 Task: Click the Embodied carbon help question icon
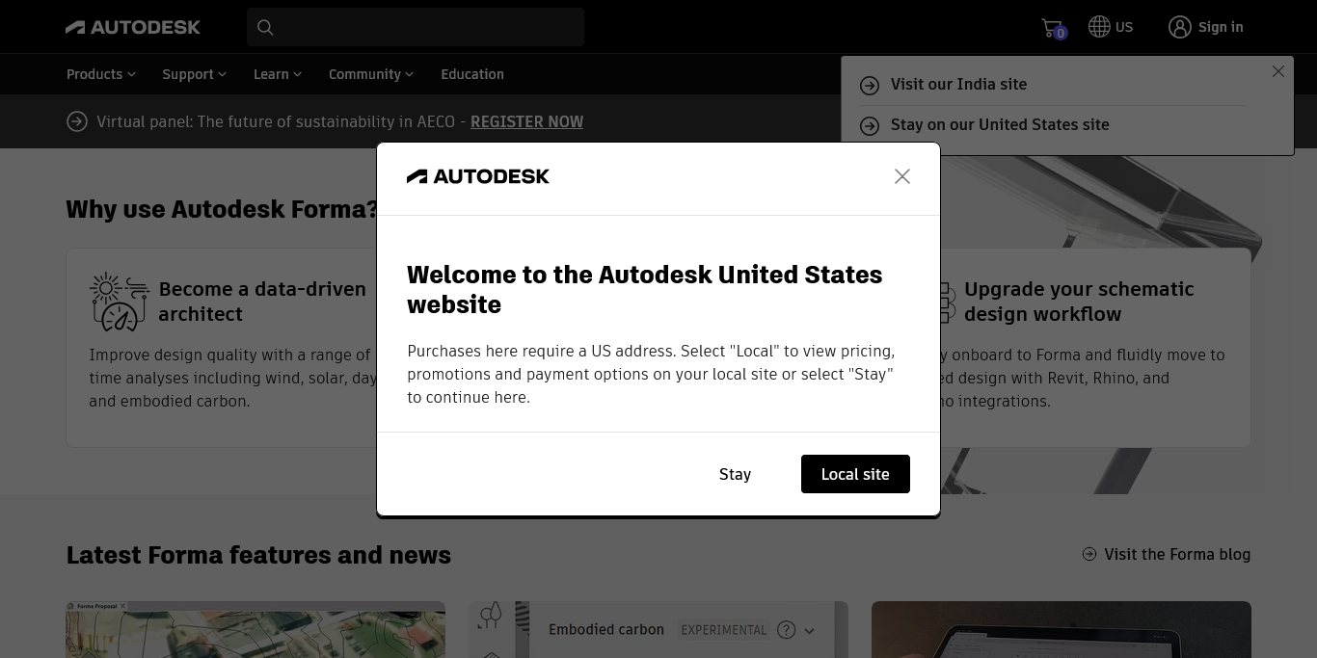click(787, 630)
